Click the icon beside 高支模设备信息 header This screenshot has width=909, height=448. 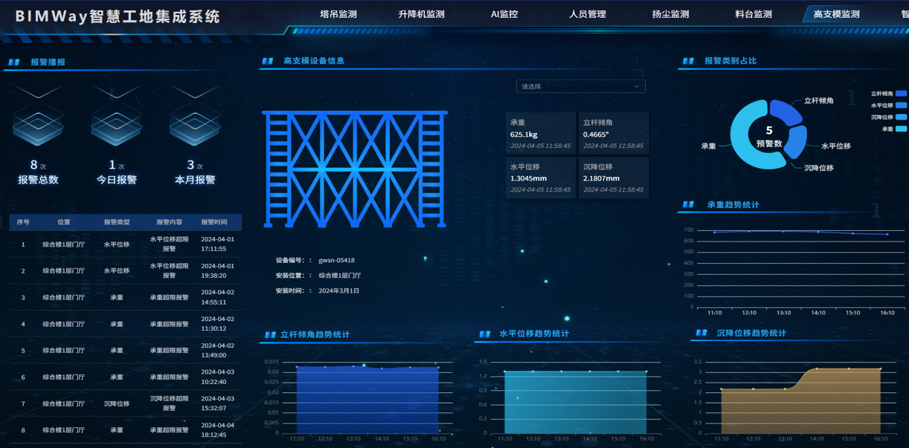tap(268, 62)
